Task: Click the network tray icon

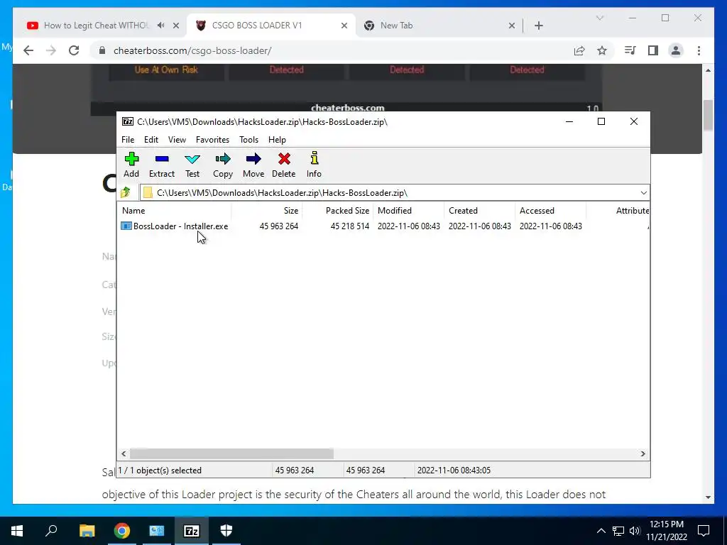Action: 618,531
